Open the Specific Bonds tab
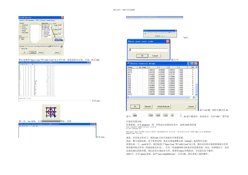Viewport: 248px width, 175px height. [x=50, y=20]
